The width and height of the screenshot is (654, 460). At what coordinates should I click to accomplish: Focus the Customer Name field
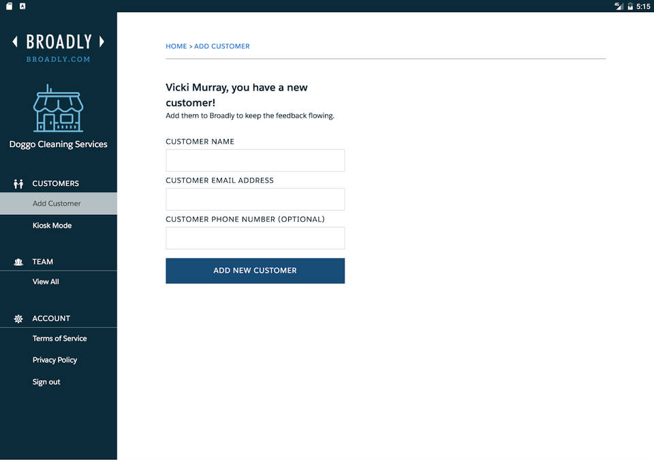(x=255, y=161)
